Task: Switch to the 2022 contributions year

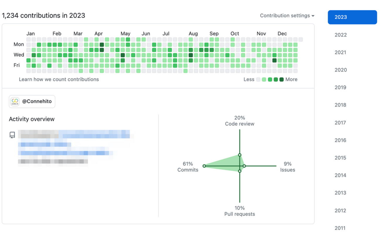Action: [x=341, y=35]
